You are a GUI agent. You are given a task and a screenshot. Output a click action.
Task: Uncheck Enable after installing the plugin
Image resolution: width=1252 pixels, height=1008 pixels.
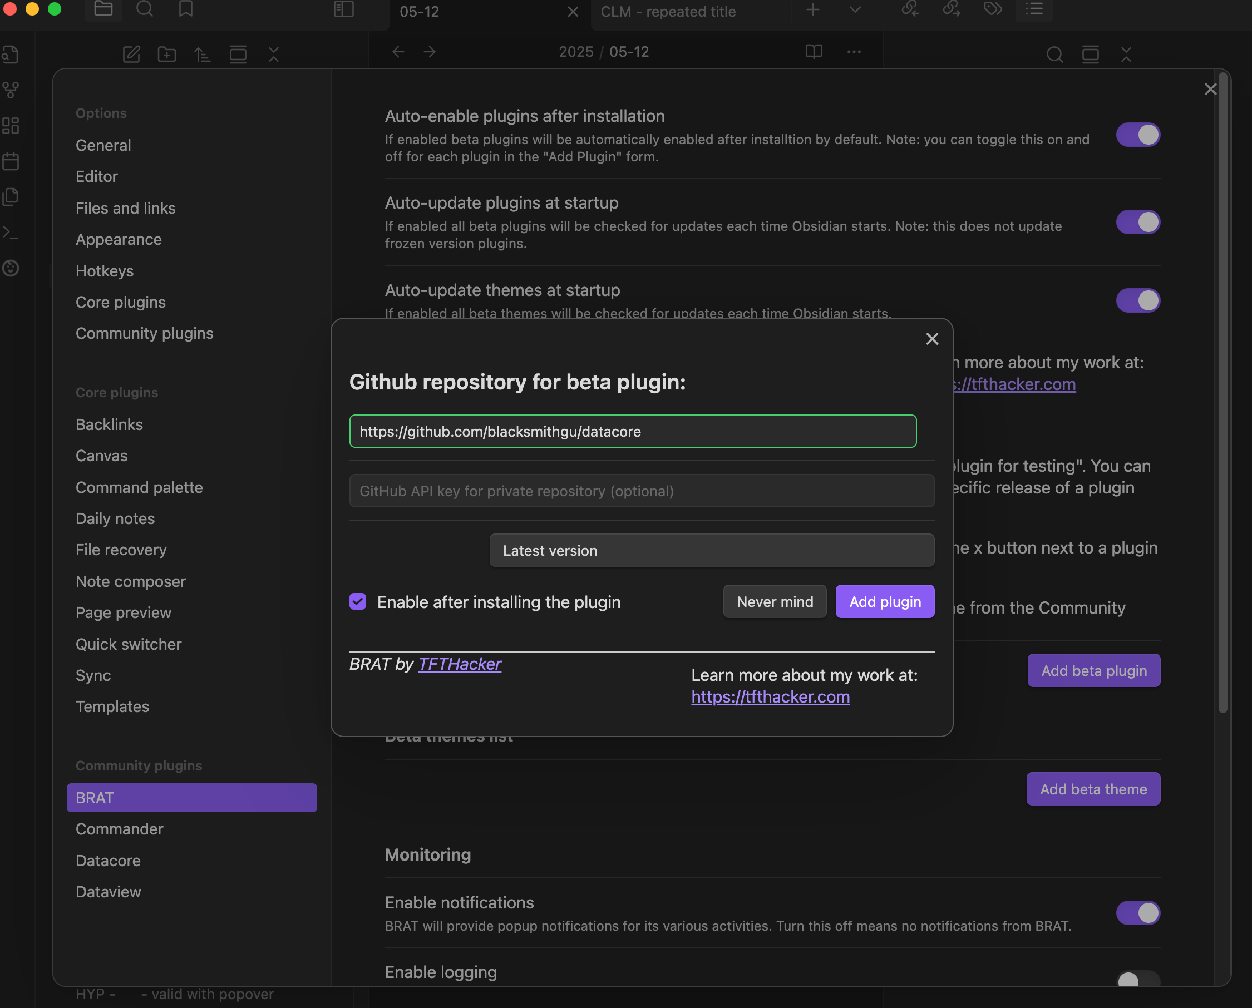[358, 601]
